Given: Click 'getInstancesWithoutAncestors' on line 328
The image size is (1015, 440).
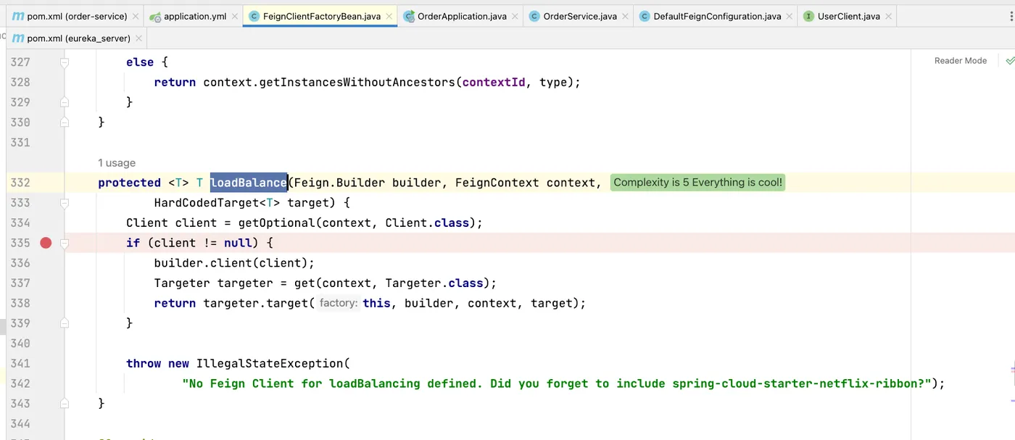Looking at the screenshot, I should tap(357, 83).
